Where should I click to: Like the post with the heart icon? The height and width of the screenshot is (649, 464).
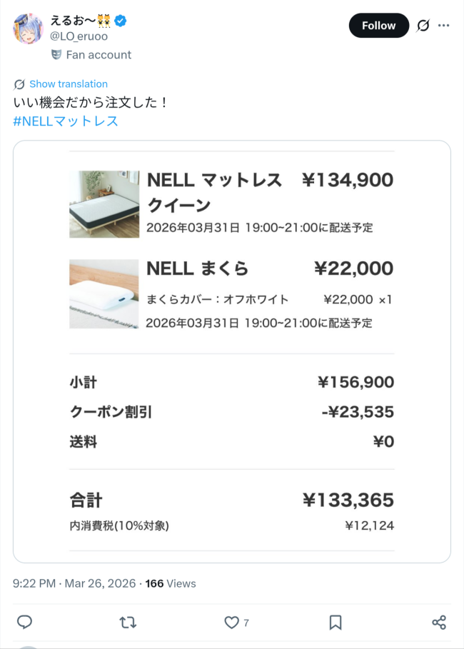click(231, 623)
